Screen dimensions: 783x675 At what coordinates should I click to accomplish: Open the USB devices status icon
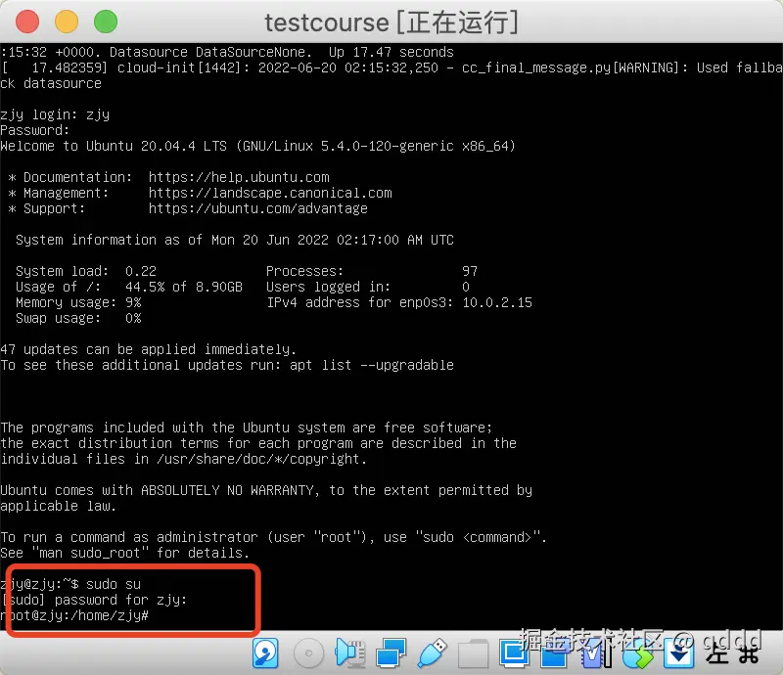click(x=432, y=653)
